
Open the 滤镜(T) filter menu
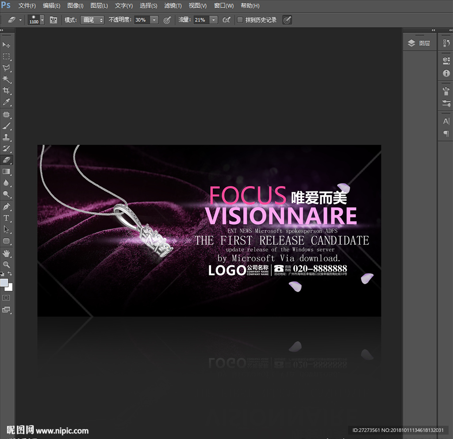click(x=173, y=6)
